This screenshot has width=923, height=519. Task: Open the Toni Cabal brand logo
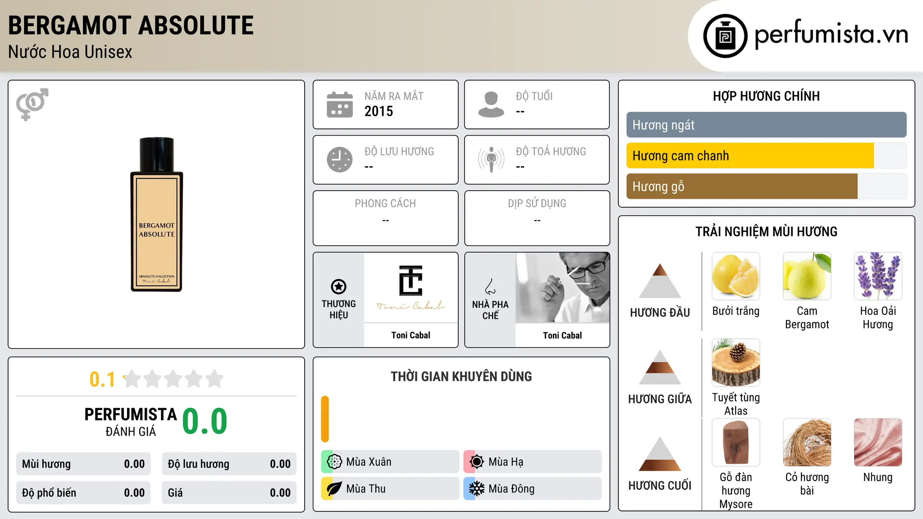pyautogui.click(x=411, y=287)
